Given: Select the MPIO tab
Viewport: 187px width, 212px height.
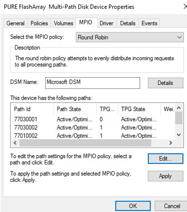Looking at the screenshot, I should [86, 22].
